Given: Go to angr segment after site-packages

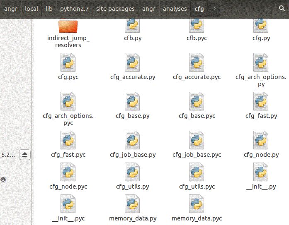Looking at the screenshot, I should (x=149, y=8).
